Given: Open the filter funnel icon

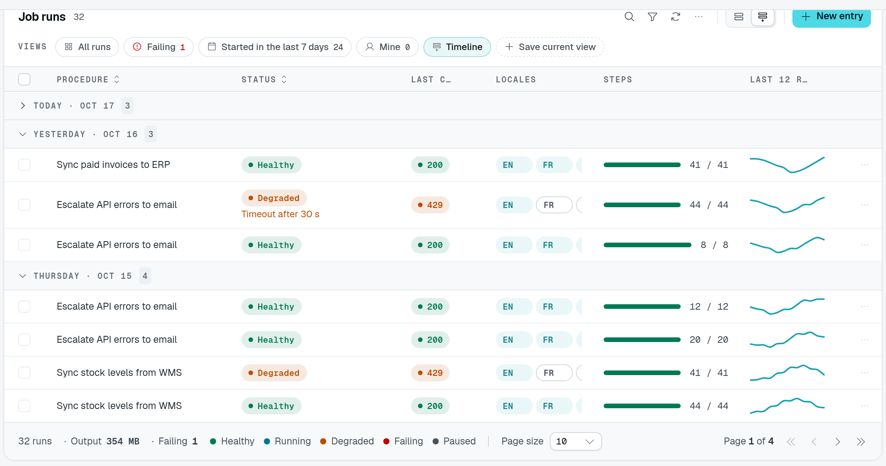Looking at the screenshot, I should (x=652, y=17).
